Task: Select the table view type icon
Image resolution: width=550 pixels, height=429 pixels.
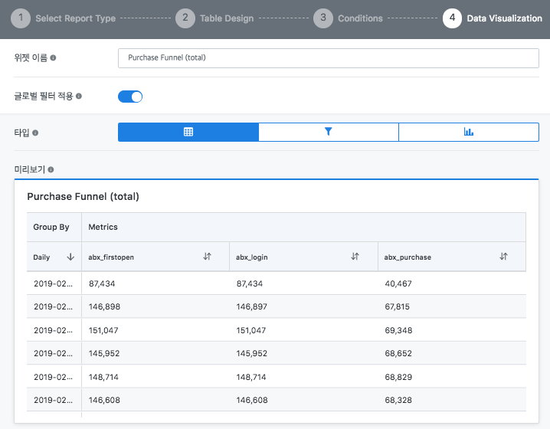Action: [188, 132]
